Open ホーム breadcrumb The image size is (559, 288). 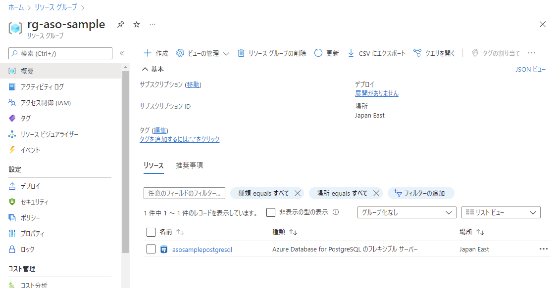point(16,7)
